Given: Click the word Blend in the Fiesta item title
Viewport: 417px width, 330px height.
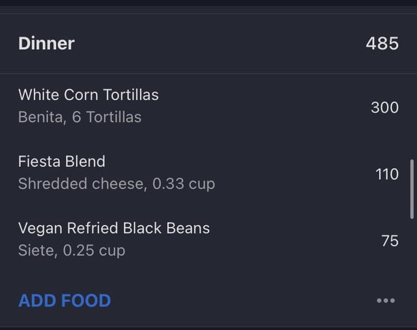Looking at the screenshot, I should click(x=85, y=162).
